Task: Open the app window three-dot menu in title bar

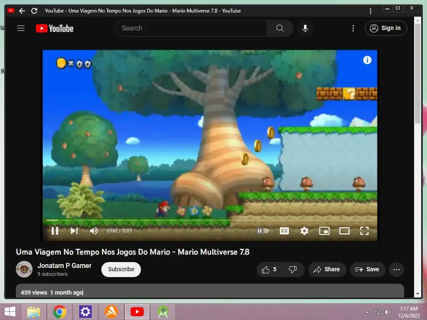Action: pyautogui.click(x=370, y=11)
